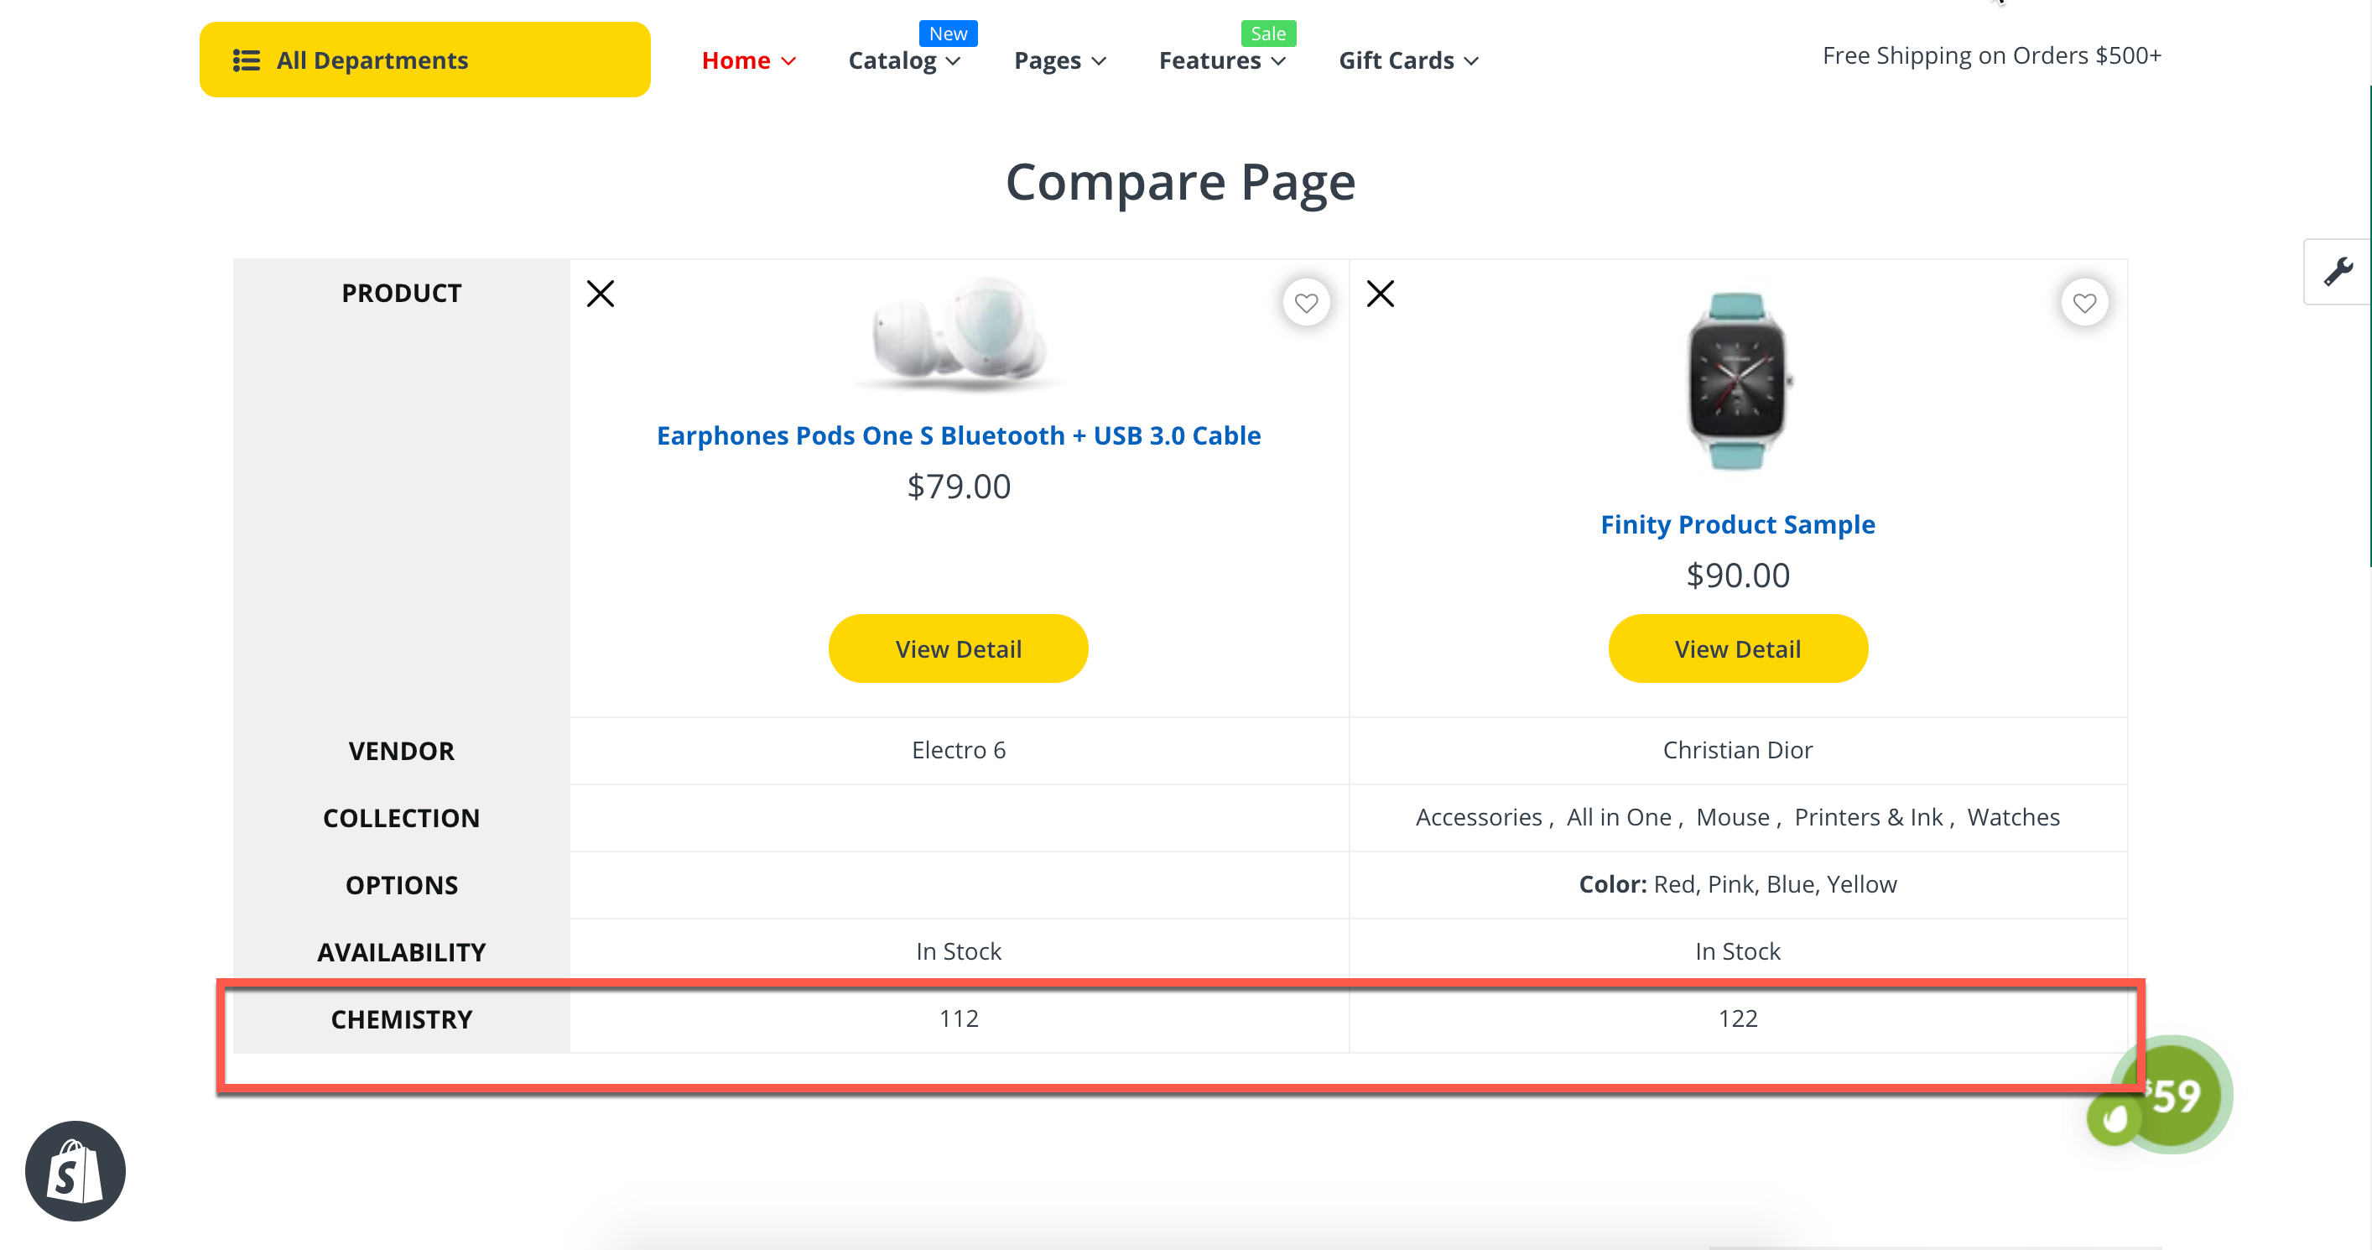2372x1250 pixels.
Task: Click View Detail for Earphones Pods
Action: [958, 648]
